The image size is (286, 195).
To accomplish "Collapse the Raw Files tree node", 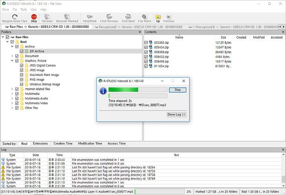I will [3, 37].
